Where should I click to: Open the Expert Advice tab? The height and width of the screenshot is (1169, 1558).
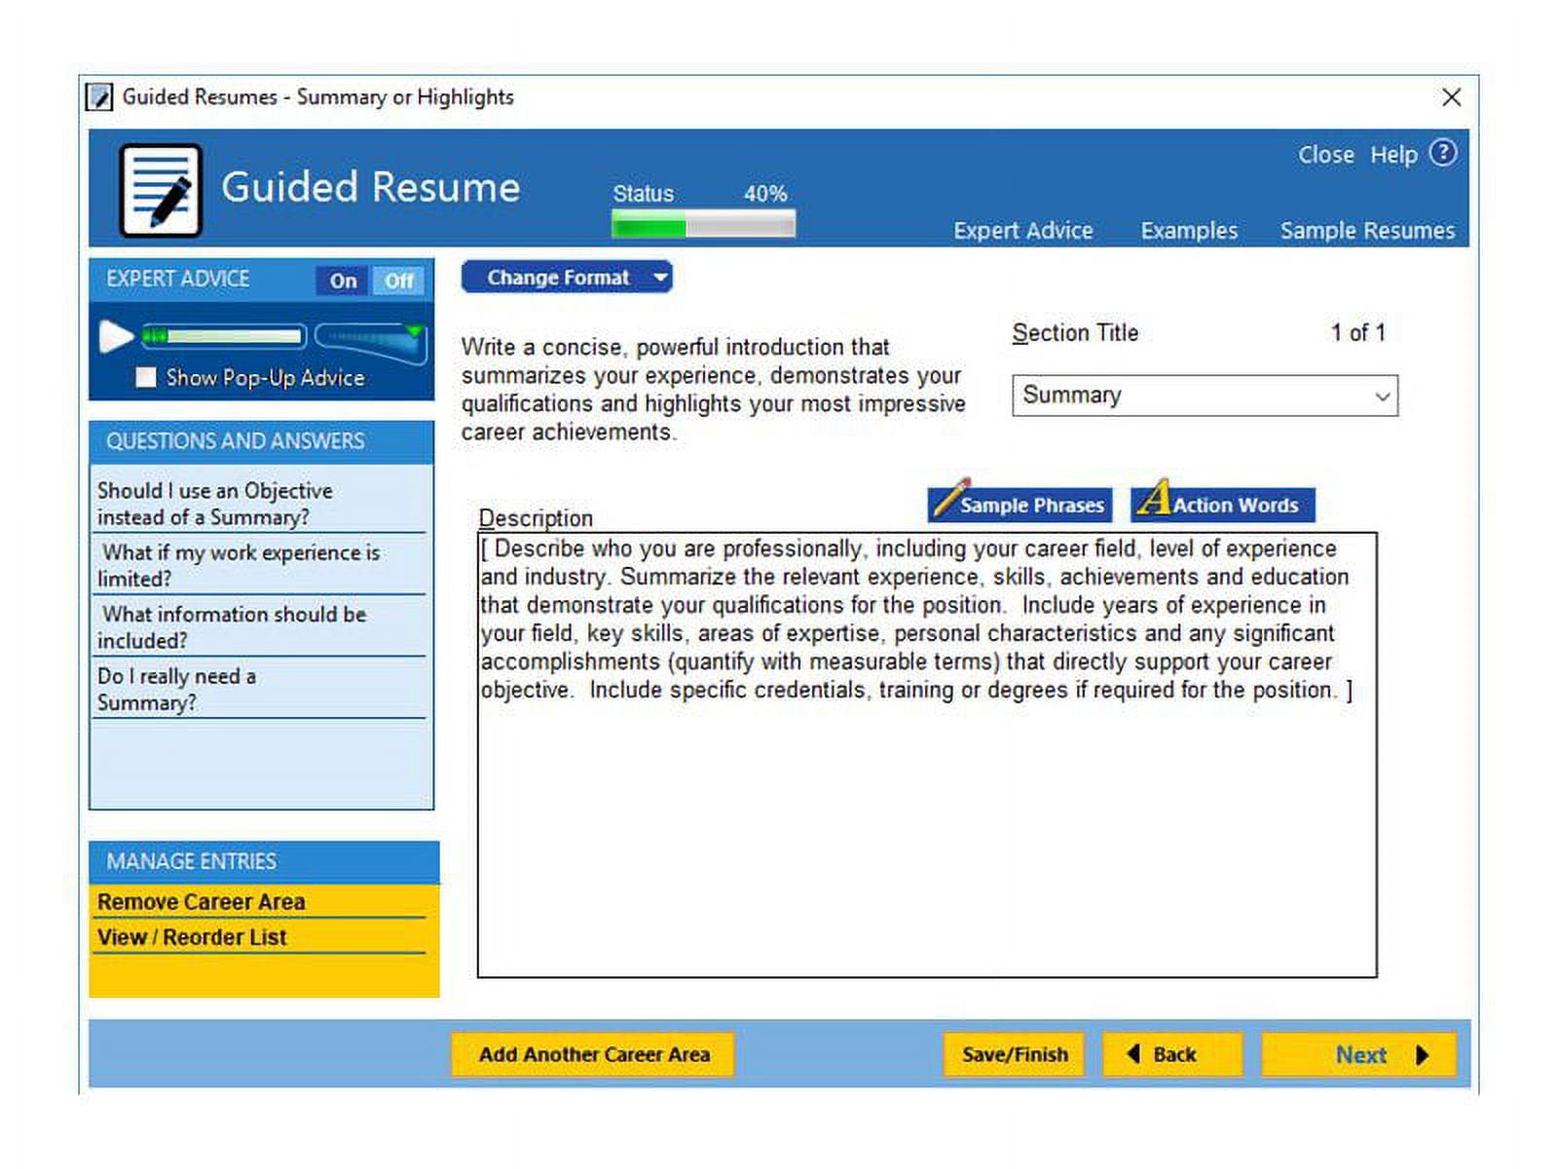pyautogui.click(x=1023, y=231)
